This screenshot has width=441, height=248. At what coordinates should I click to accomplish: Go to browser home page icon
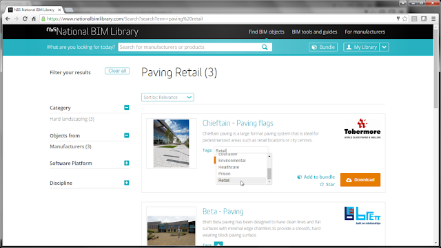point(34,19)
